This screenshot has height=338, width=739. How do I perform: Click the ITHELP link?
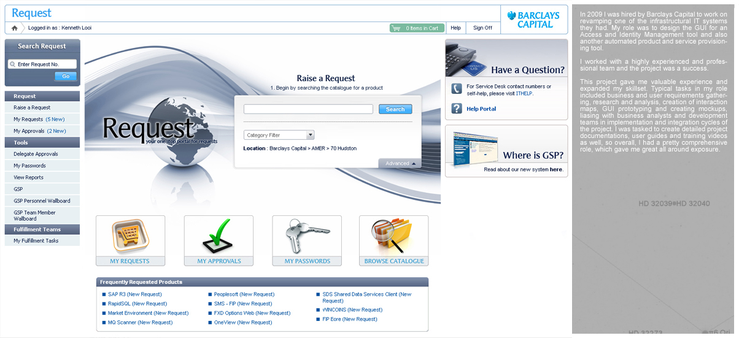tap(524, 93)
